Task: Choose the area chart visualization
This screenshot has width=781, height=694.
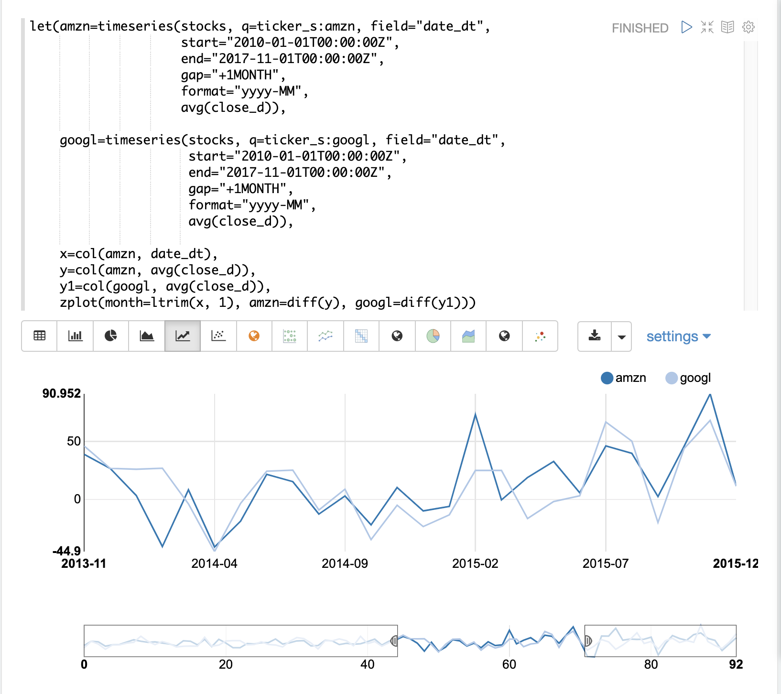Action: [147, 336]
